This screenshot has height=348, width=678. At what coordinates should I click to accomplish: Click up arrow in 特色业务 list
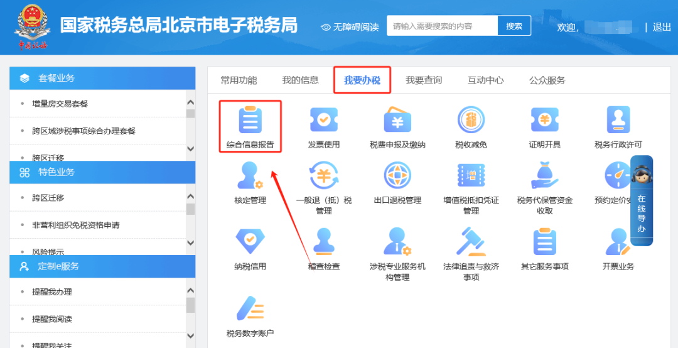tap(190, 197)
